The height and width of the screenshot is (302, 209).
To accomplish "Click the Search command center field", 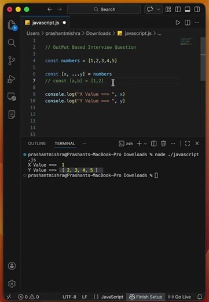I will point(104,9).
